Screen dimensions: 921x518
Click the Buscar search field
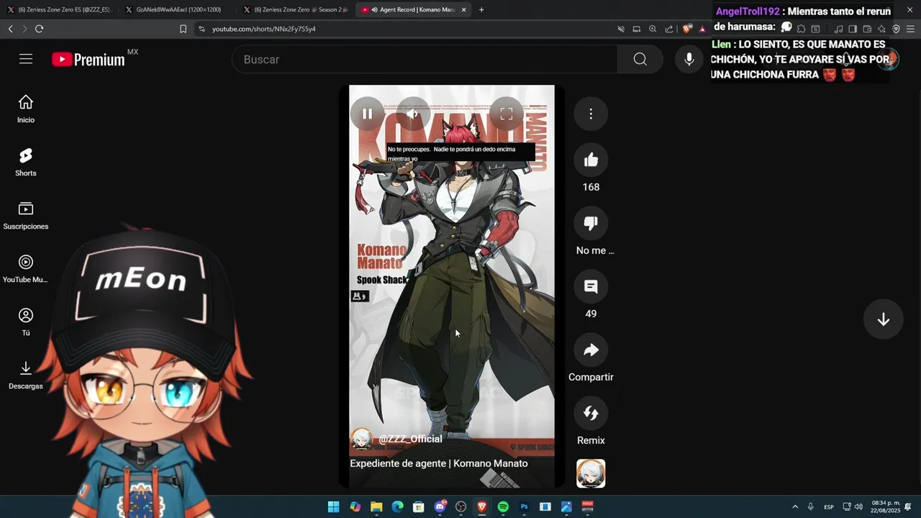[x=425, y=59]
